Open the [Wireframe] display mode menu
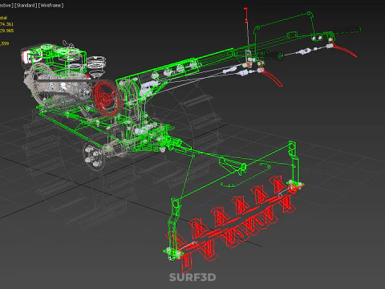385x289 pixels. (51, 6)
